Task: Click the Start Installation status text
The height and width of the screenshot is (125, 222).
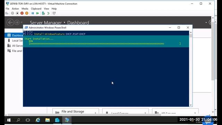Action: (x=39, y=39)
